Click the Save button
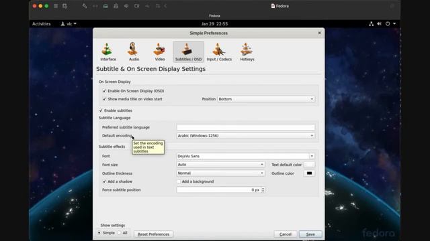 point(310,234)
